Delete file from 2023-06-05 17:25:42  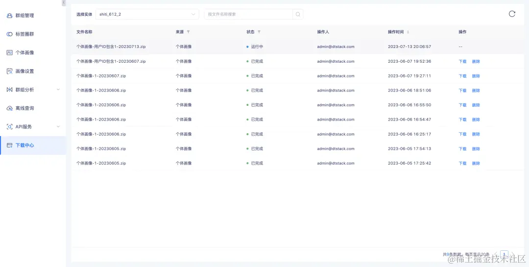coord(476,163)
